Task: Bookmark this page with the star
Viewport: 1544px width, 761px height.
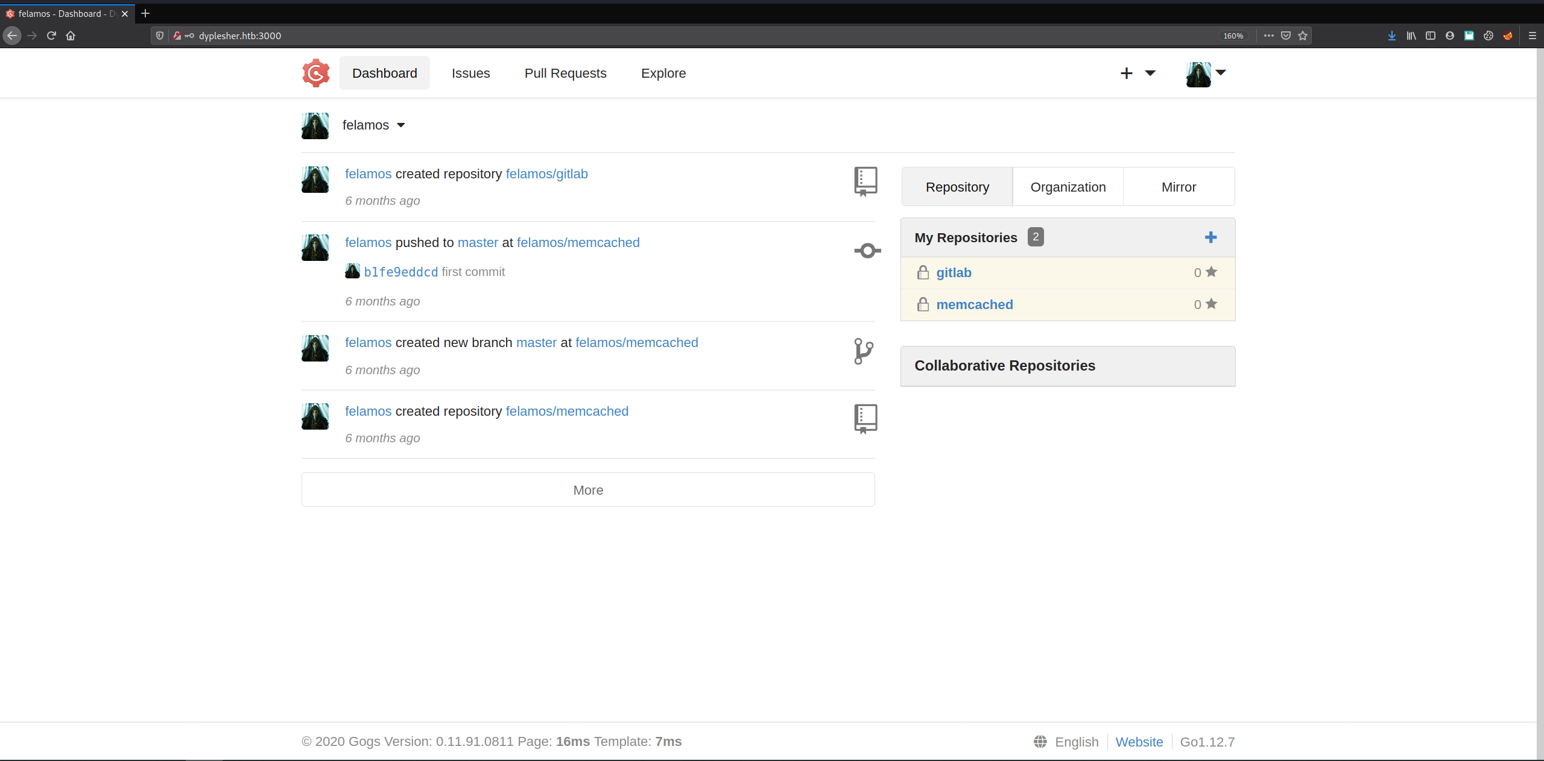Action: click(1303, 36)
